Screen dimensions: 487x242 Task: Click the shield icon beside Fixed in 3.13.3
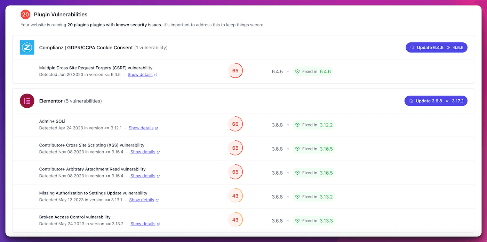pyautogui.click(x=297, y=221)
